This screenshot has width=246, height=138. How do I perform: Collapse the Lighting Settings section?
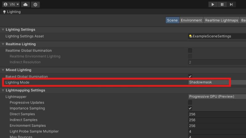pos(3,29)
